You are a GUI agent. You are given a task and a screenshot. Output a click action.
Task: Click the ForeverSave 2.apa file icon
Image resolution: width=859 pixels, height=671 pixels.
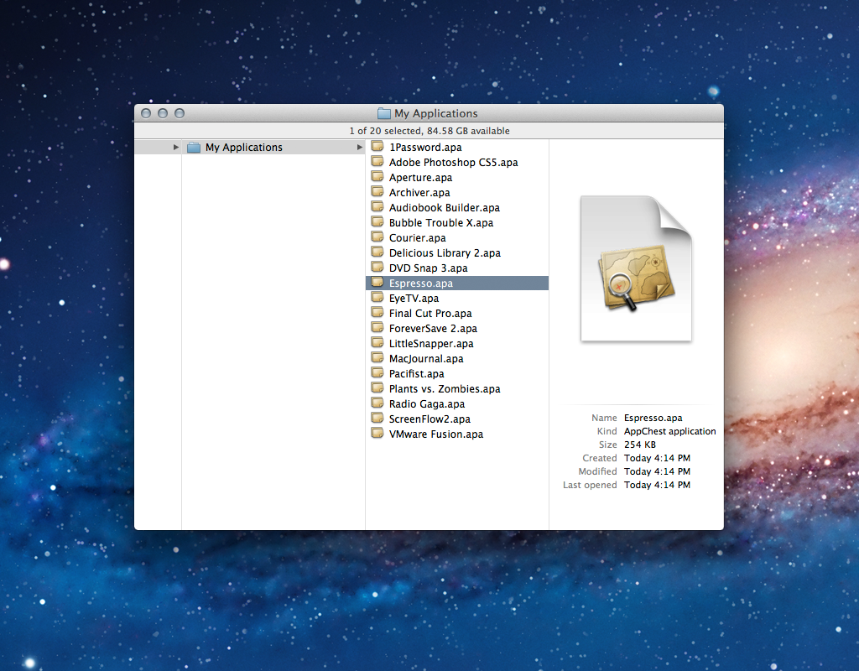(377, 328)
